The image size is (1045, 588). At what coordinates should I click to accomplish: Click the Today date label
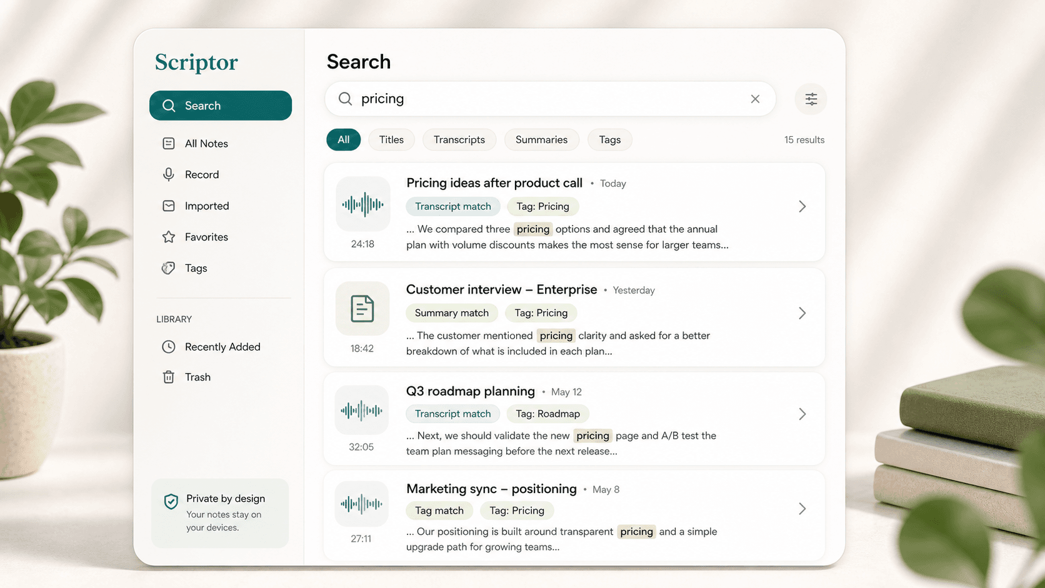(x=613, y=184)
